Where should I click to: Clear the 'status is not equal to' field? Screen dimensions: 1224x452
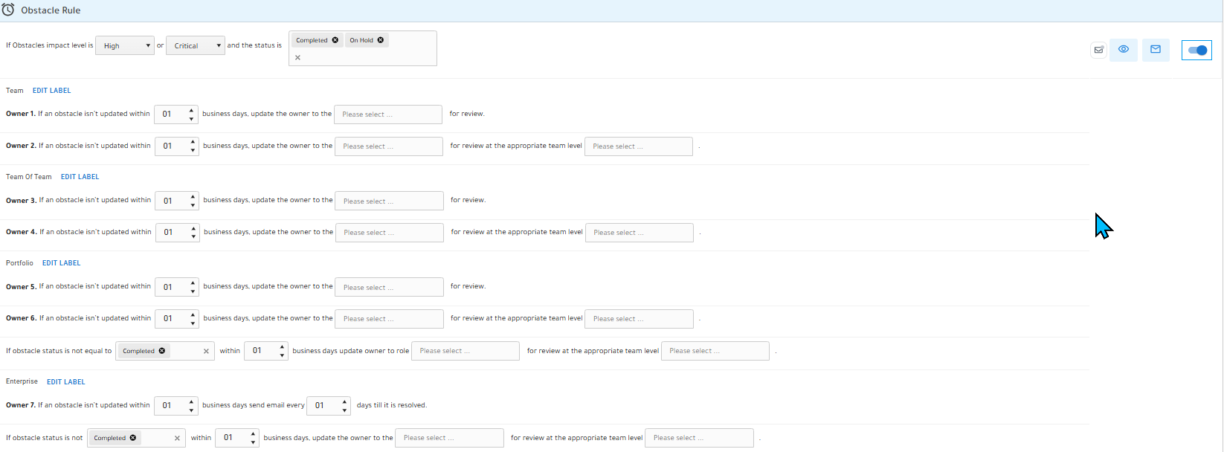pyautogui.click(x=206, y=352)
